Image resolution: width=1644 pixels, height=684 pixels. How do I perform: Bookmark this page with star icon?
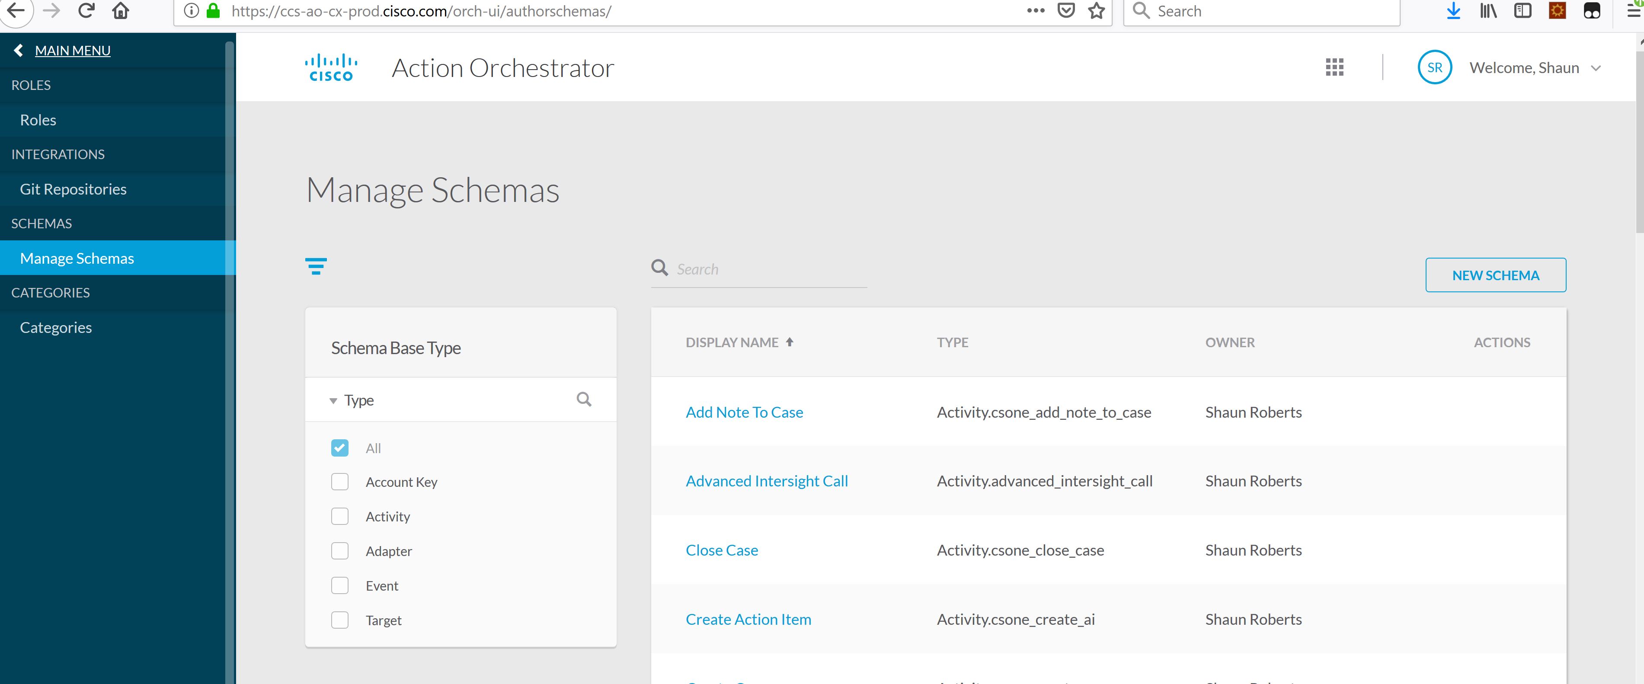click(1097, 10)
